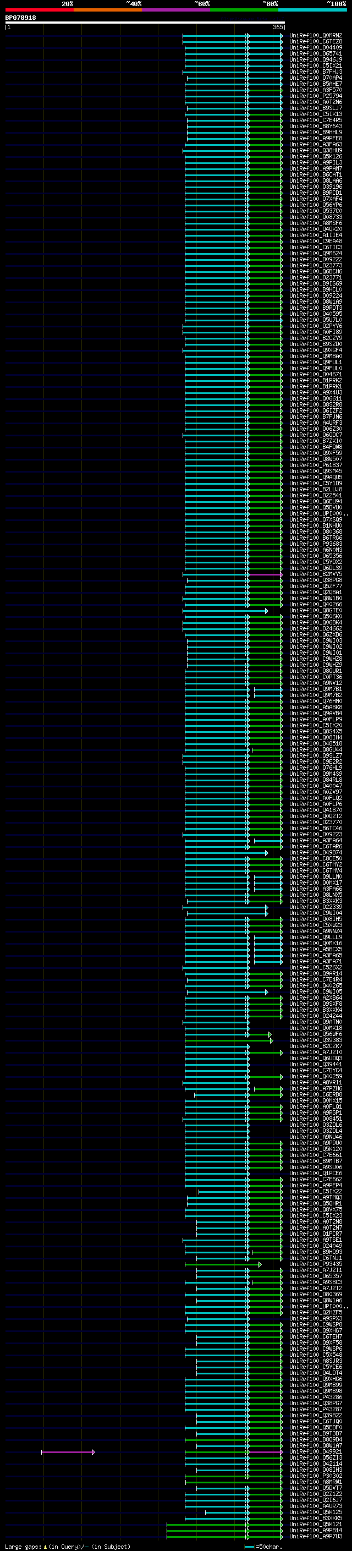Open the UniRef100_P25794 hit
The image size is (352, 1551).
315,96
